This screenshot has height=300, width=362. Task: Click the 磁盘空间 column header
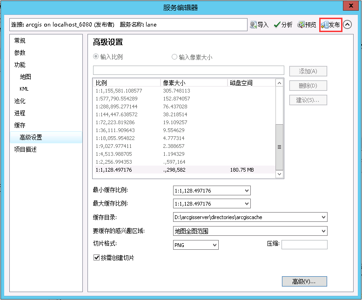click(x=252, y=83)
